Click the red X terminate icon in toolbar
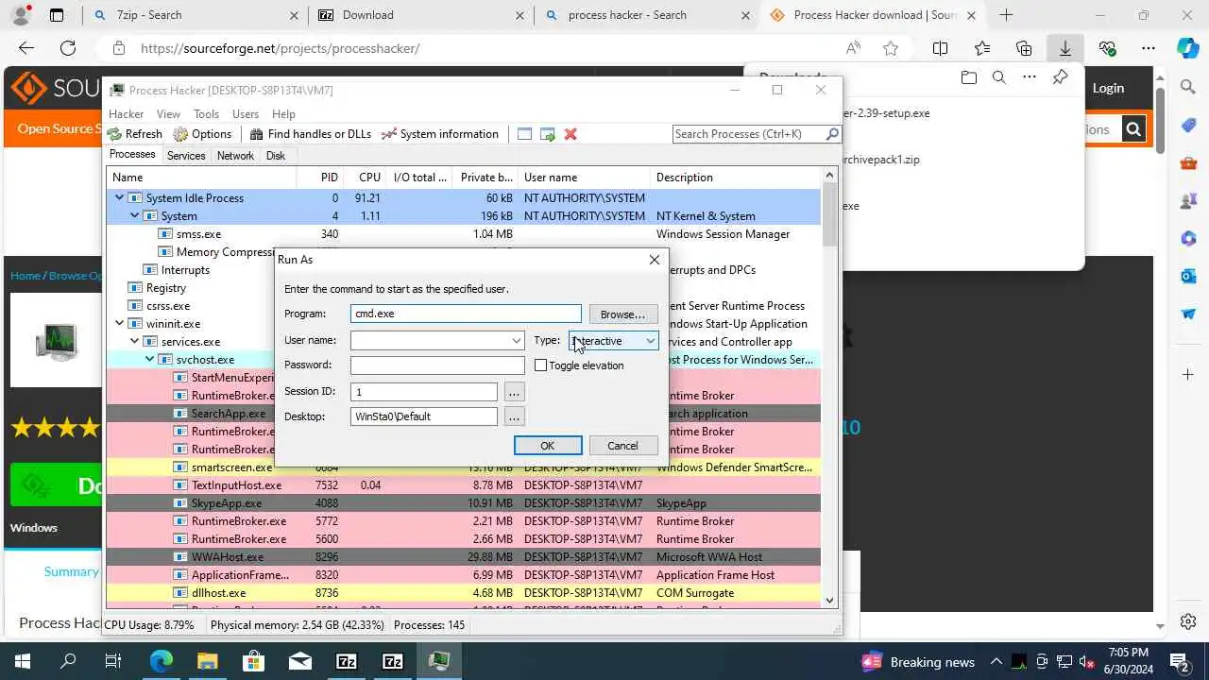 pos(570,134)
